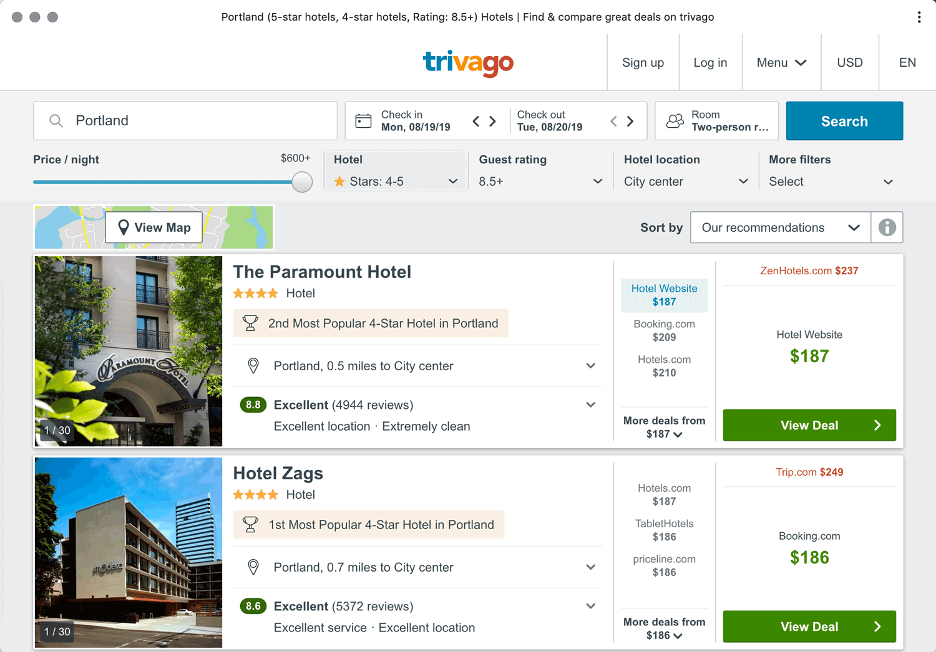Change currency via USD

click(x=850, y=62)
